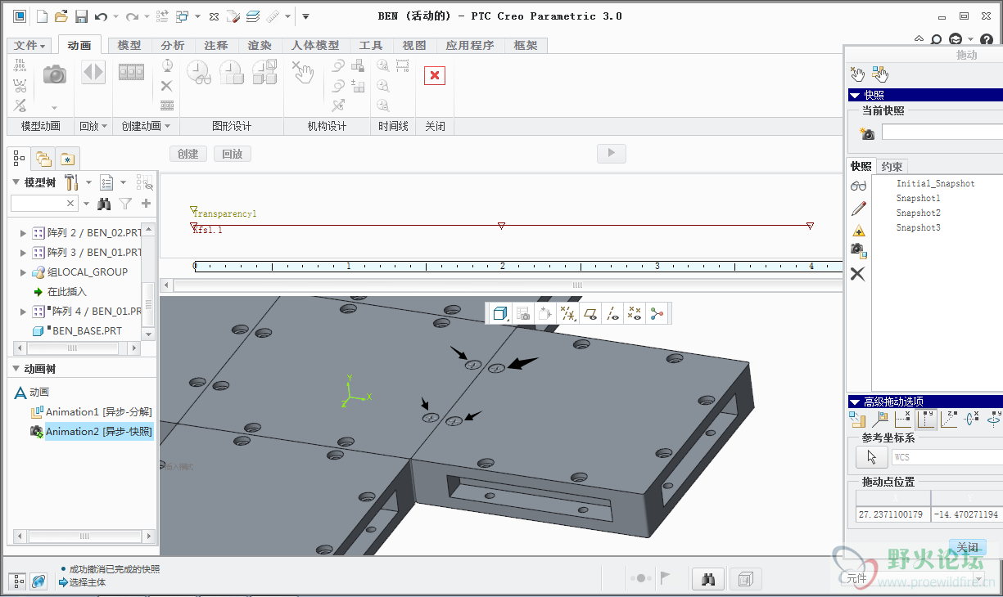The image size is (1003, 597).
Task: Click the Kfs1.1 middle timeline marker
Action: (x=501, y=226)
